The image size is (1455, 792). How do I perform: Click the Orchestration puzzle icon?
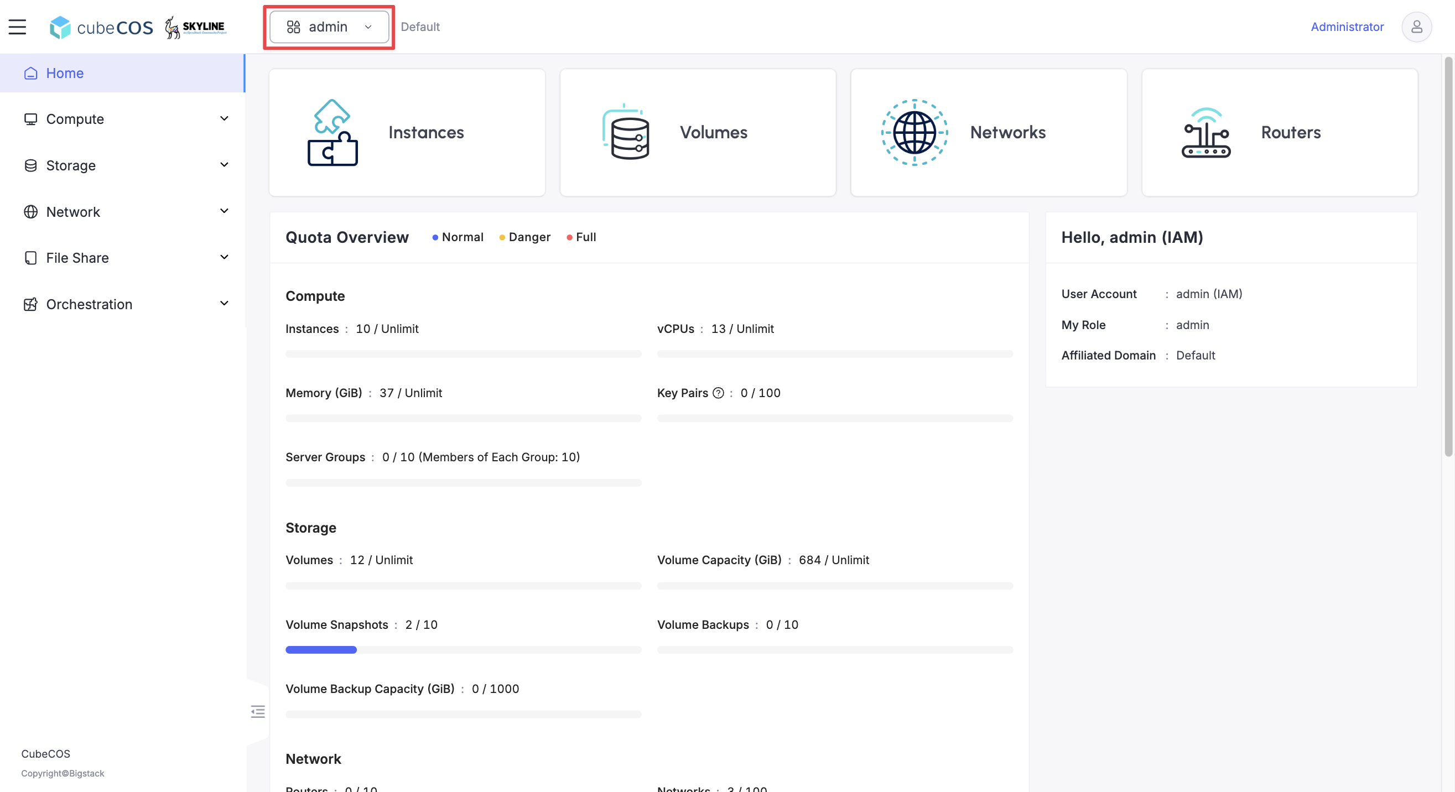30,304
